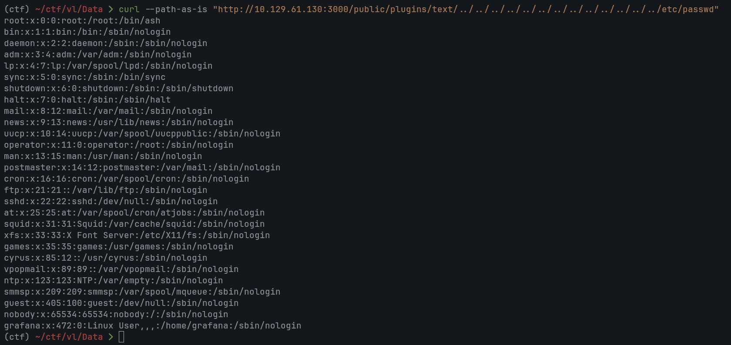Screen dimensions: 731x345
Task: Click the word curl in the command
Action: pos(129,9)
